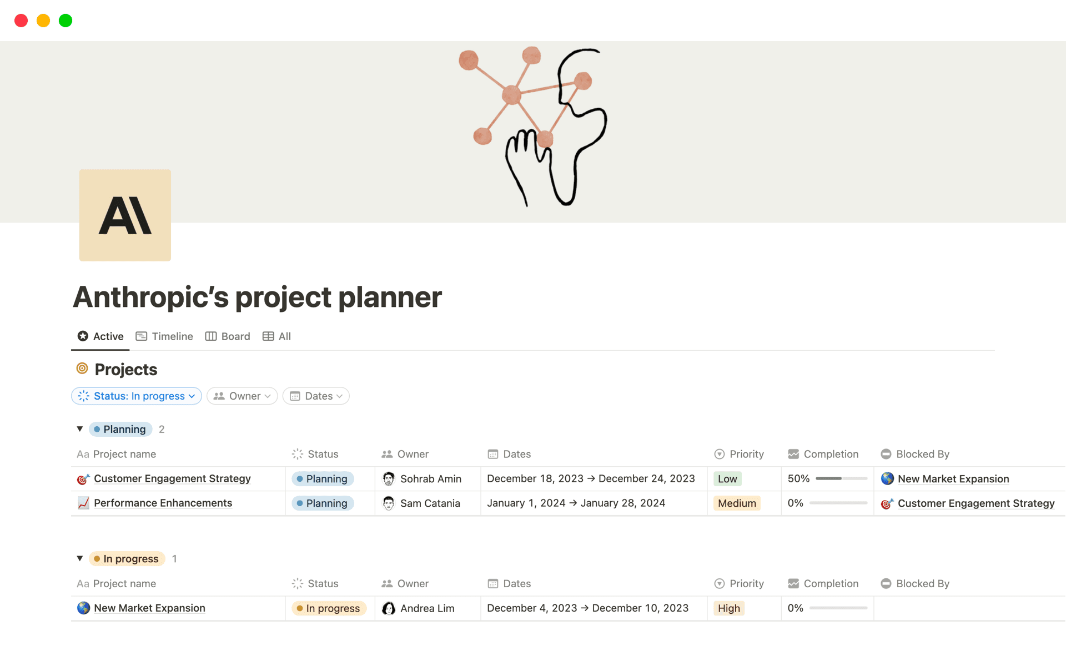Collapse the Planning group
1066x666 pixels.
pyautogui.click(x=79, y=428)
